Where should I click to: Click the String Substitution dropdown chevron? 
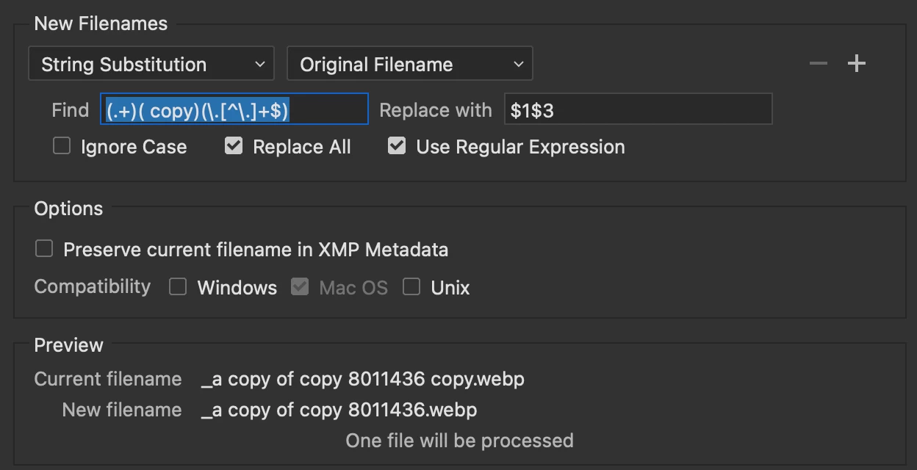259,64
